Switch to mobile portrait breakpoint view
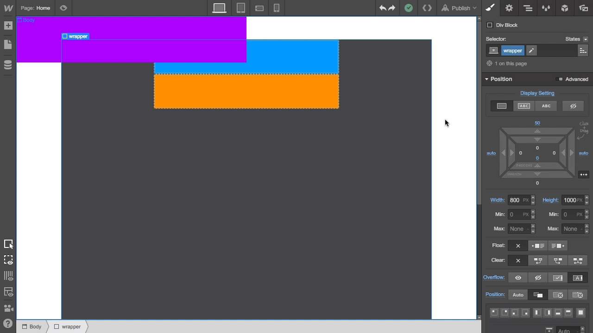The height and width of the screenshot is (333, 593). coord(277,8)
